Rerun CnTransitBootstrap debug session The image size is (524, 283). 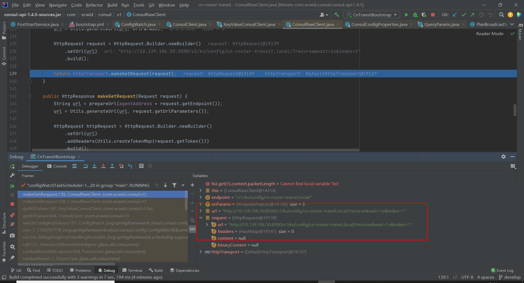pos(12,166)
